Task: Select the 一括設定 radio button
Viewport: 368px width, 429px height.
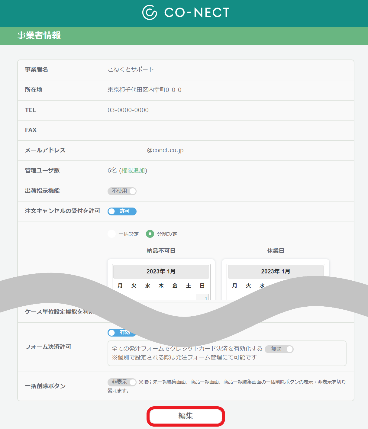Action: tap(111, 234)
